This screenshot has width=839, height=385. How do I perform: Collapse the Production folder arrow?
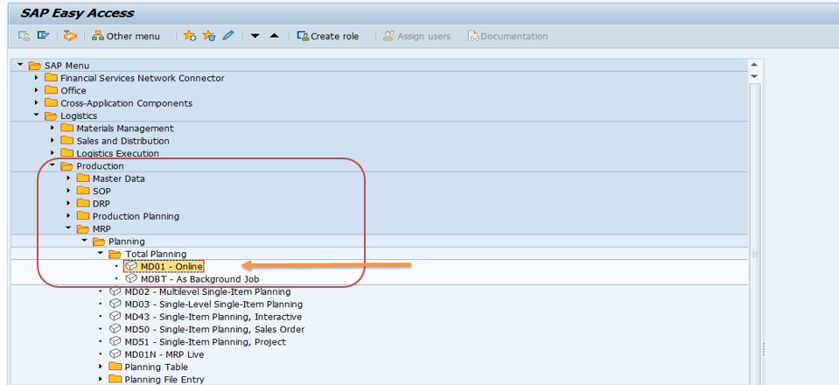click(x=52, y=165)
